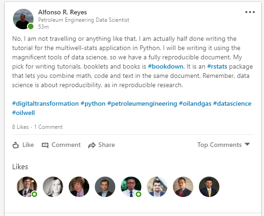The width and height of the screenshot is (264, 216).
Task: Open the #bookdown hashtag link
Action: pos(165,66)
